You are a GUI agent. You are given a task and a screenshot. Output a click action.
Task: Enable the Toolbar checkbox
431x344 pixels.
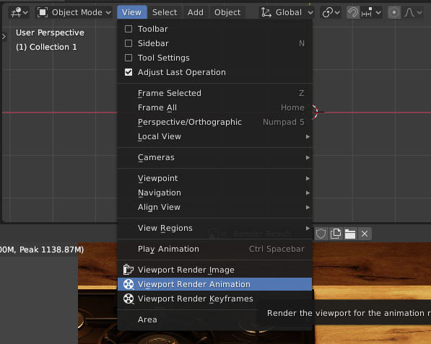click(129, 29)
